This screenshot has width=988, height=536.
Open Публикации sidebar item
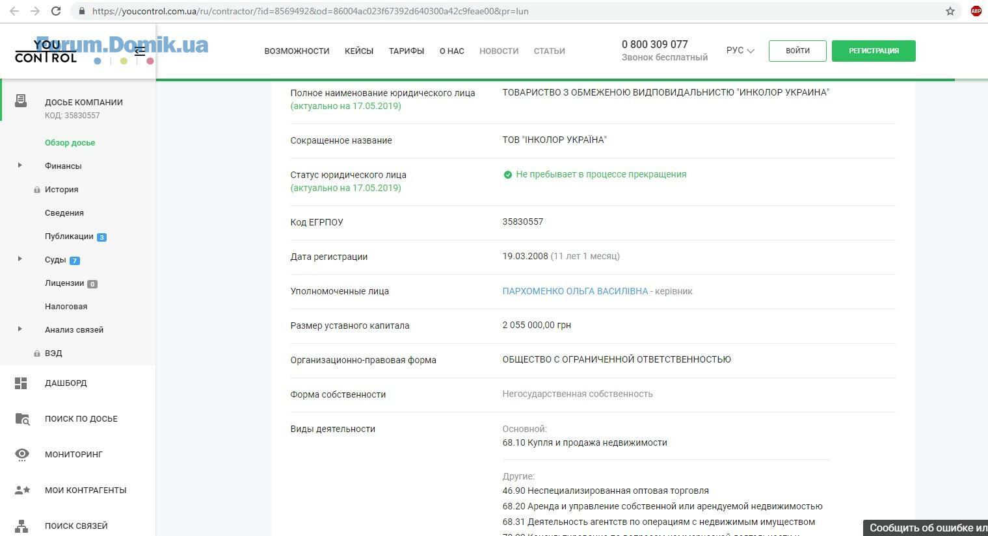(69, 236)
